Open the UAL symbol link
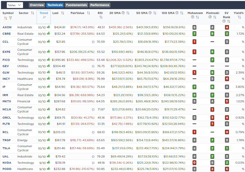This screenshot has height=172, width=245. pyautogui.click(x=5, y=156)
